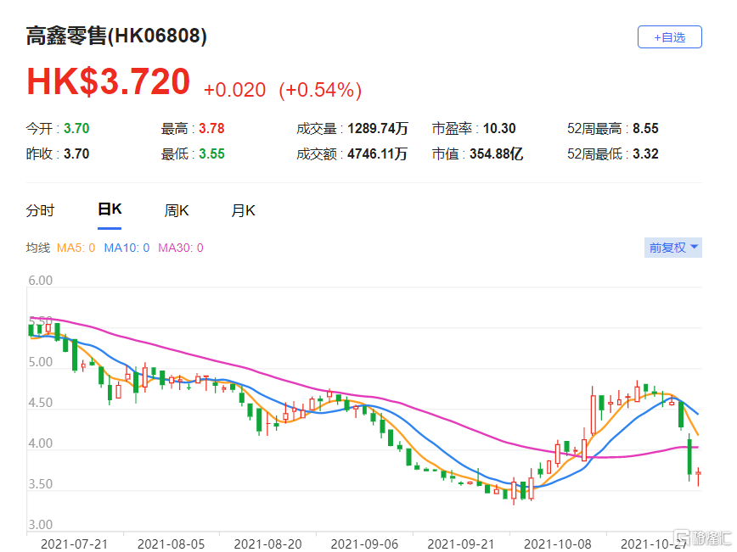The width and height of the screenshot is (737, 552).
Task: Click the MA5 moving average legend
Action: click(76, 248)
